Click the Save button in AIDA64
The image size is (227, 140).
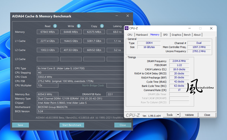tap(20, 125)
